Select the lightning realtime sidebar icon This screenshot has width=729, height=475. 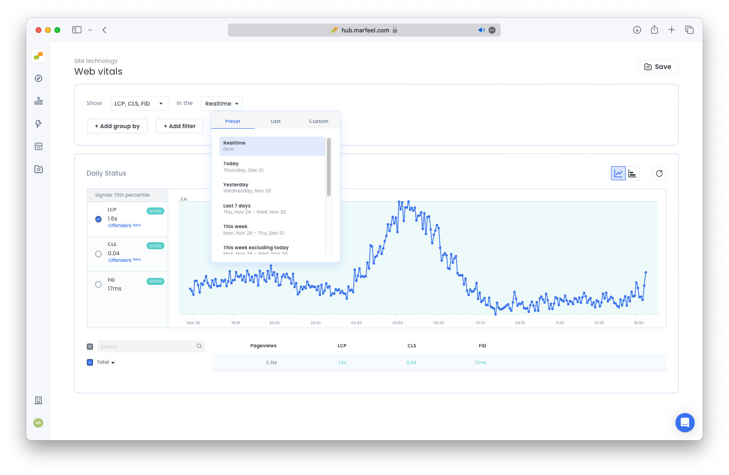(38, 123)
